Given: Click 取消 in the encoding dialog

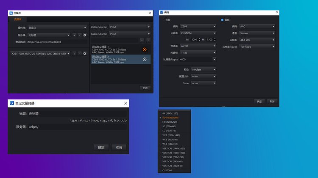Looking at the screenshot, I should [272, 101].
